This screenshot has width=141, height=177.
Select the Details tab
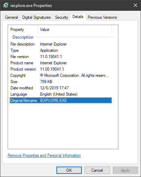pos(78,17)
